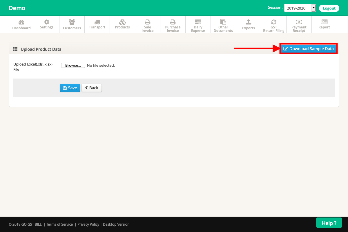
Task: Open GST Return Filing refresh icon
Action: (x=274, y=22)
